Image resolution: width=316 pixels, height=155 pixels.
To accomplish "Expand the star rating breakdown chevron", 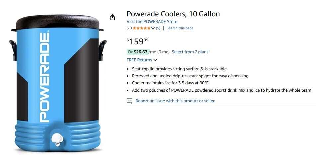I will pyautogui.click(x=153, y=28).
